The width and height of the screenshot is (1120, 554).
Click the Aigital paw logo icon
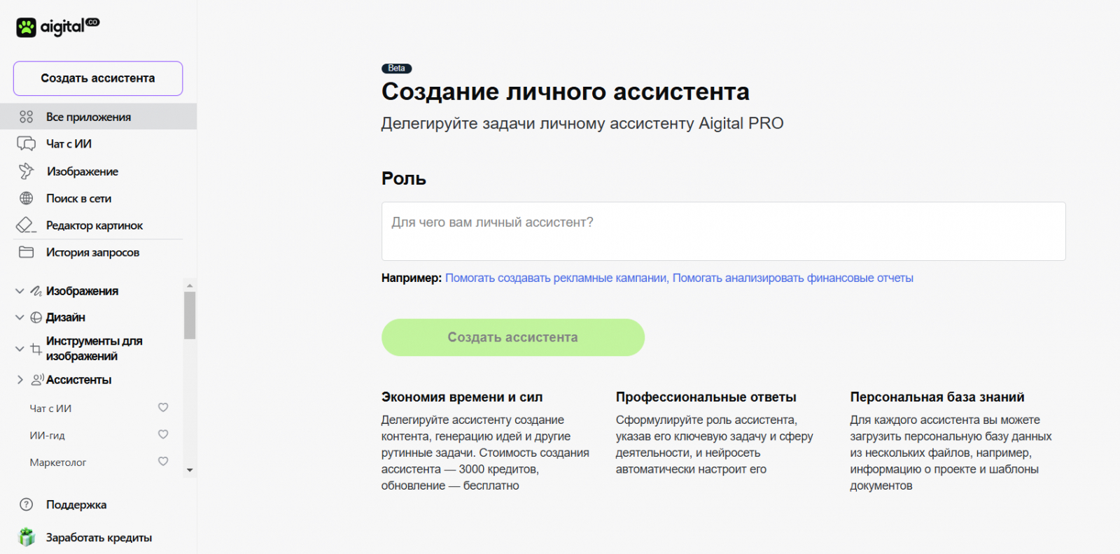pyautogui.click(x=26, y=27)
